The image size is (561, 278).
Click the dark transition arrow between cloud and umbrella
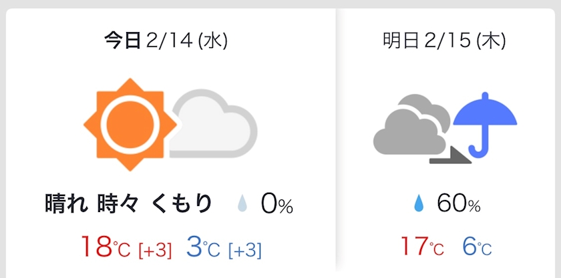[x=450, y=155]
